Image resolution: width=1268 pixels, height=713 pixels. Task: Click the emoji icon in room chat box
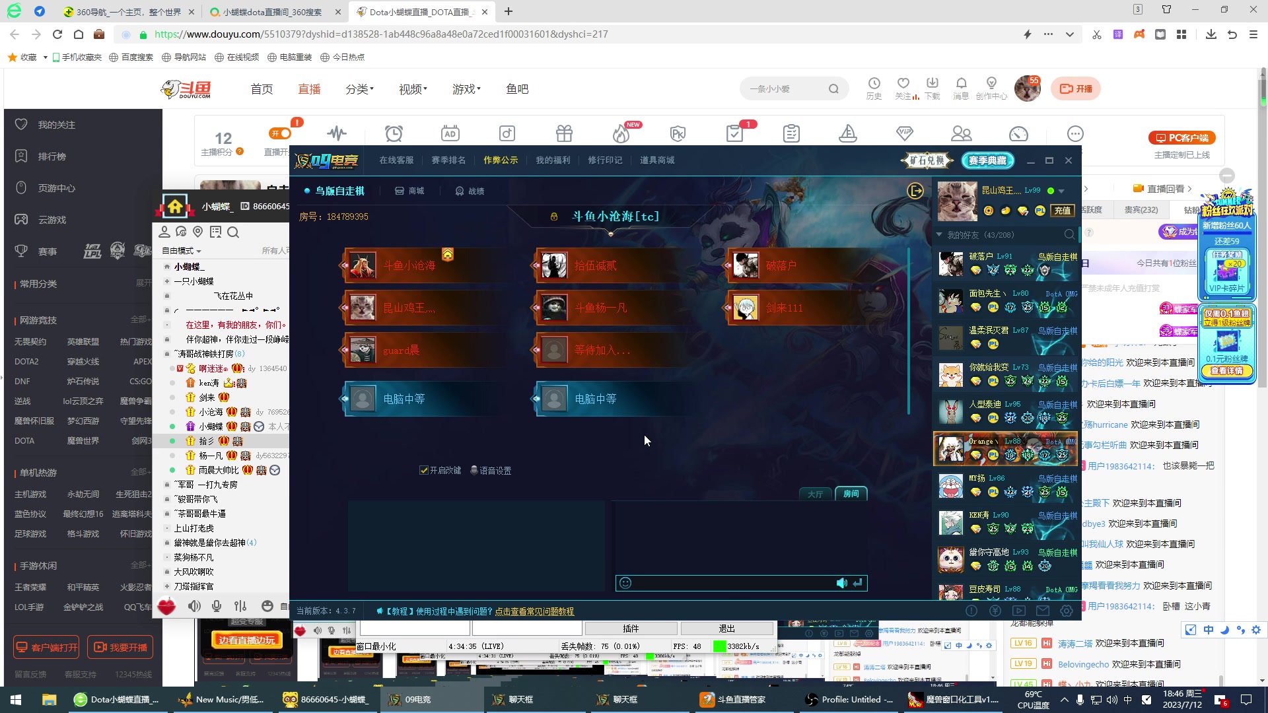click(625, 583)
